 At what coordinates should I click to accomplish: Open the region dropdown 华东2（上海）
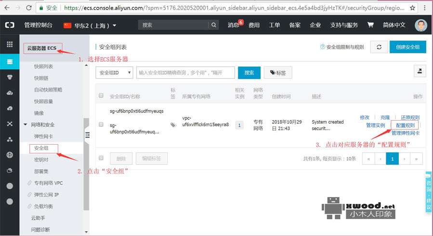point(90,25)
